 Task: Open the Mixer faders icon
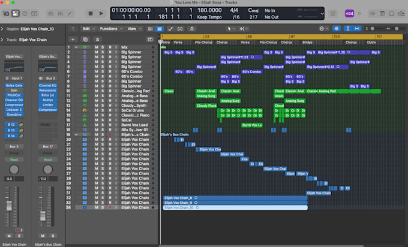click(61, 13)
